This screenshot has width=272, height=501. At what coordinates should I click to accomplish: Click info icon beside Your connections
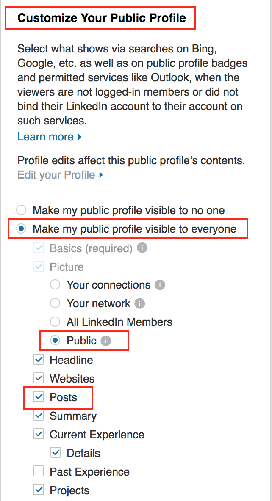[x=160, y=285]
